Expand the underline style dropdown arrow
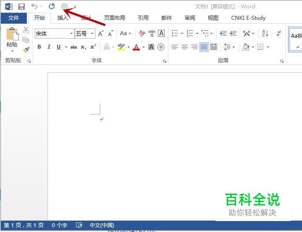This screenshot has height=232, width=302. pyautogui.click(x=66, y=47)
